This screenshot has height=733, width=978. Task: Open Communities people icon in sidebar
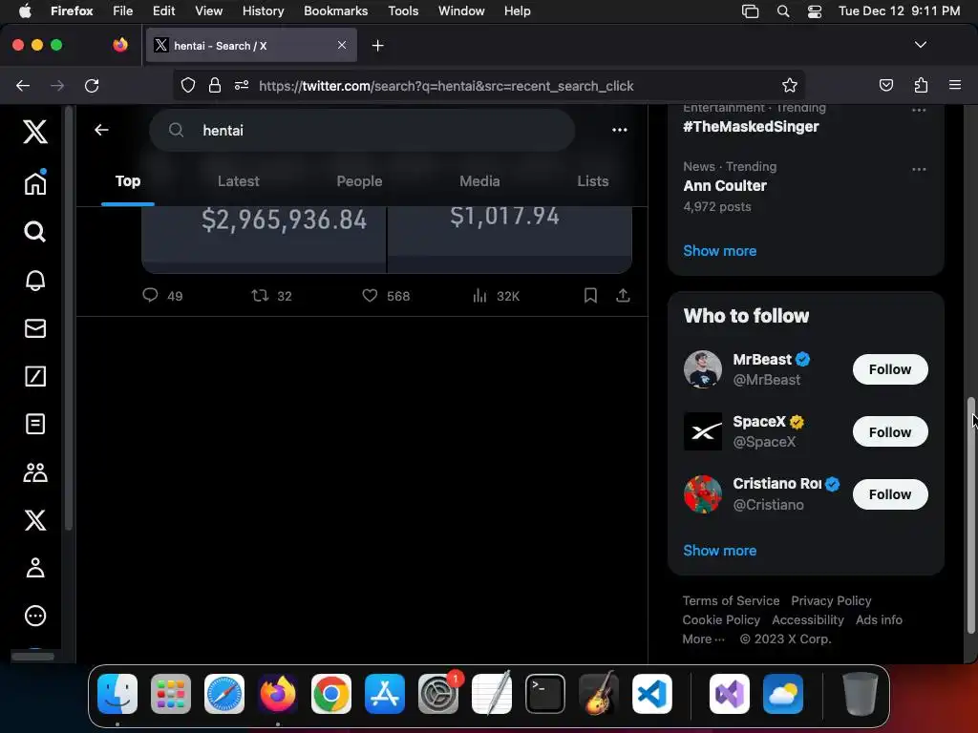35,472
